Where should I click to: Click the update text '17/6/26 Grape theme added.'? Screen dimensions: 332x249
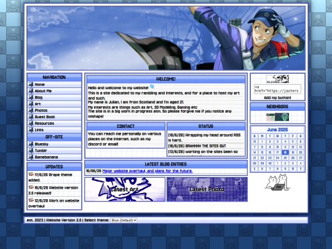pyautogui.click(x=50, y=177)
